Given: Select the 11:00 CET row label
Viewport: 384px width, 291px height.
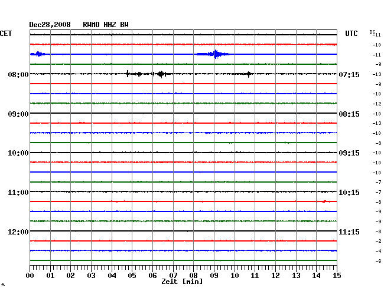Looking at the screenshot, I should point(18,193).
